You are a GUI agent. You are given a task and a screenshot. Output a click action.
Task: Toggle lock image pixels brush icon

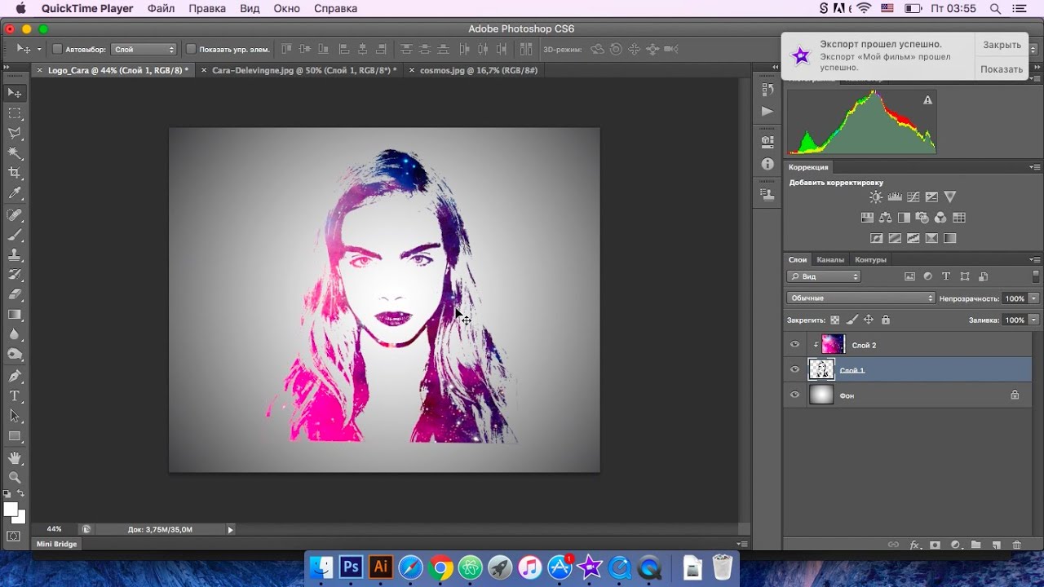pyautogui.click(x=852, y=320)
